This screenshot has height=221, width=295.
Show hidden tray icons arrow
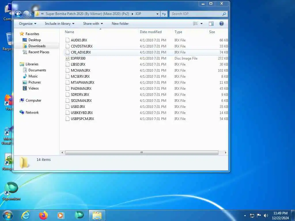tap(245, 216)
